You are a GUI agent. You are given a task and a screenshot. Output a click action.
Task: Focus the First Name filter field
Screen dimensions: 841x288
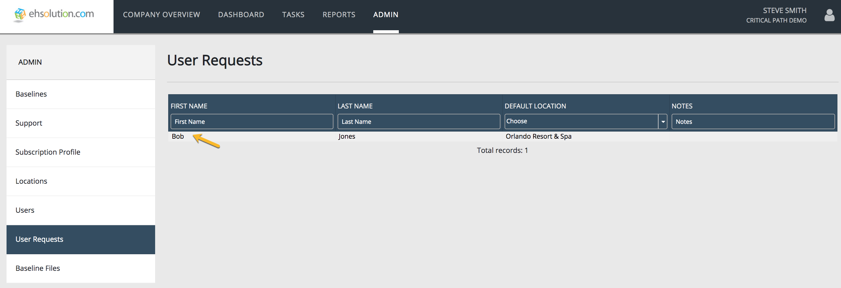(252, 122)
